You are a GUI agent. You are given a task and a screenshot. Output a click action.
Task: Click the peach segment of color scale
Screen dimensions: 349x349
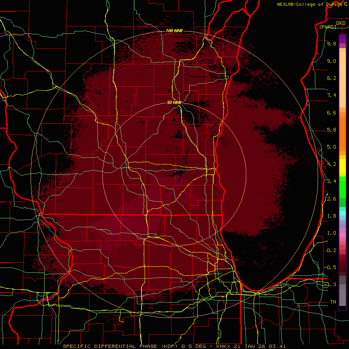(x=342, y=78)
